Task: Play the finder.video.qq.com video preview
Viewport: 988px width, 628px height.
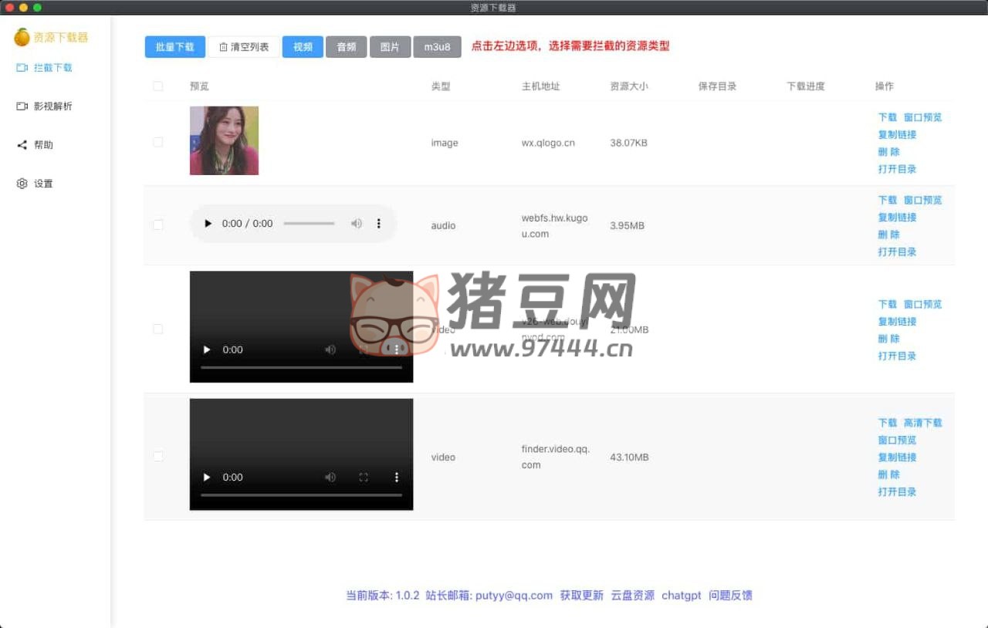Action: point(207,478)
